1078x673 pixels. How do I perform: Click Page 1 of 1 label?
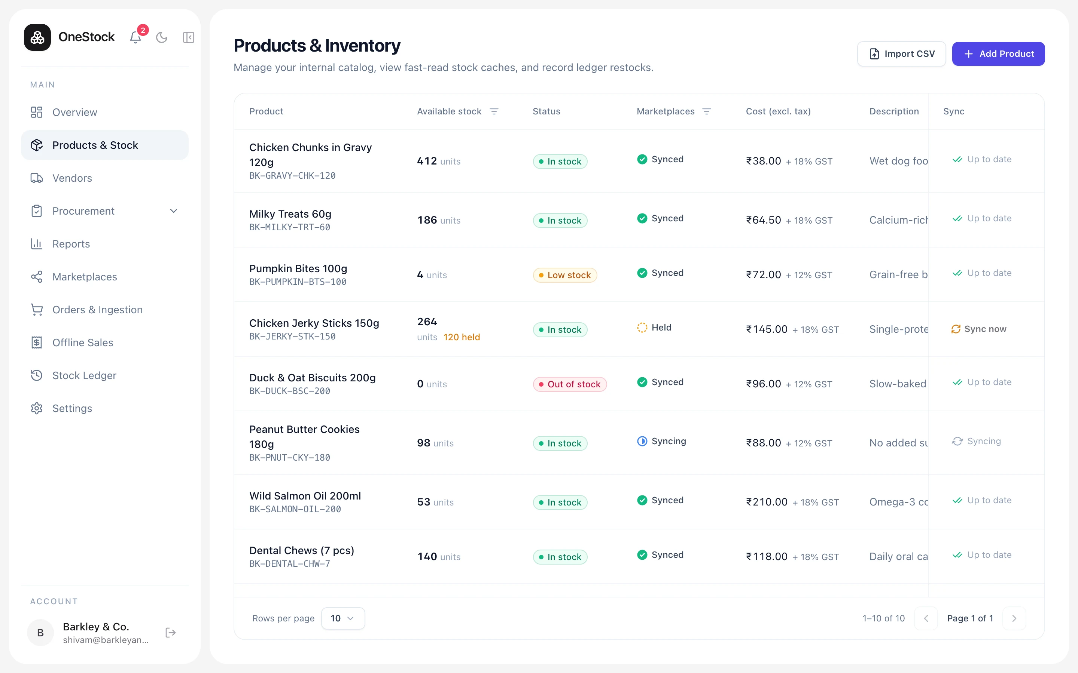[x=970, y=618]
